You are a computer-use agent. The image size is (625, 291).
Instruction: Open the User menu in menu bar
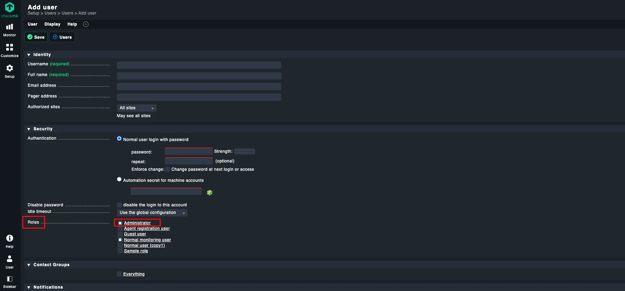33,24
